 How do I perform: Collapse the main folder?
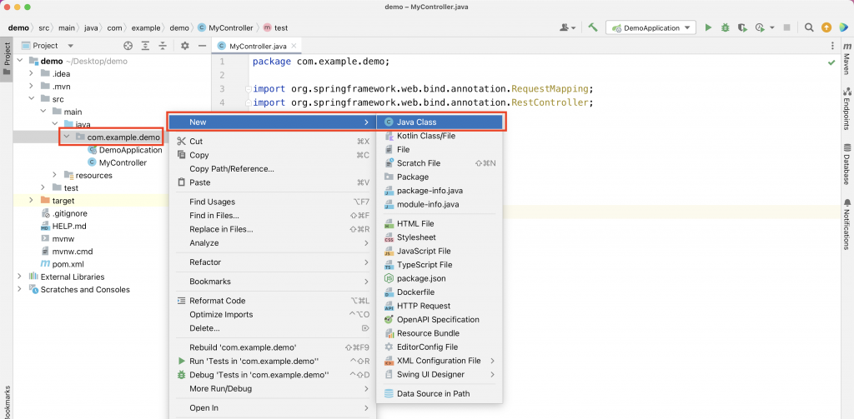click(x=43, y=112)
